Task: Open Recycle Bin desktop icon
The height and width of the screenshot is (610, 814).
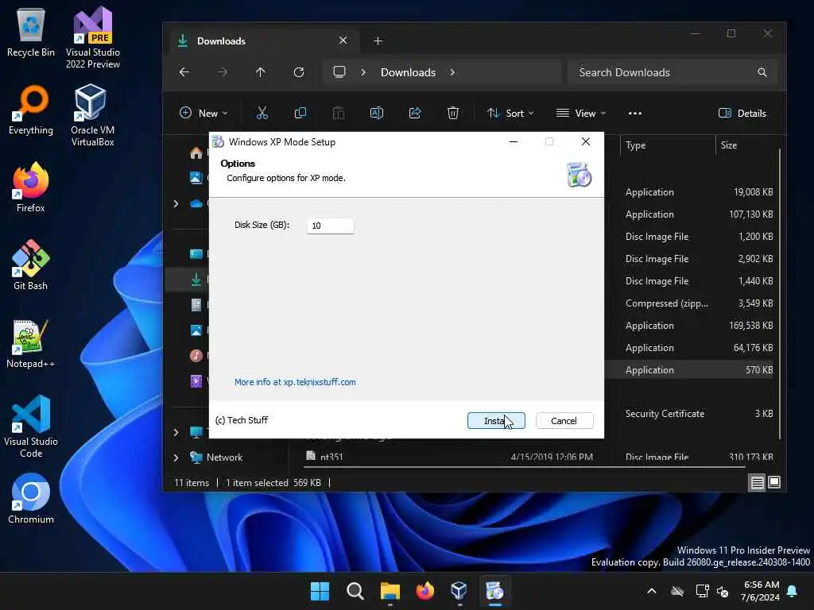Action: [x=31, y=32]
